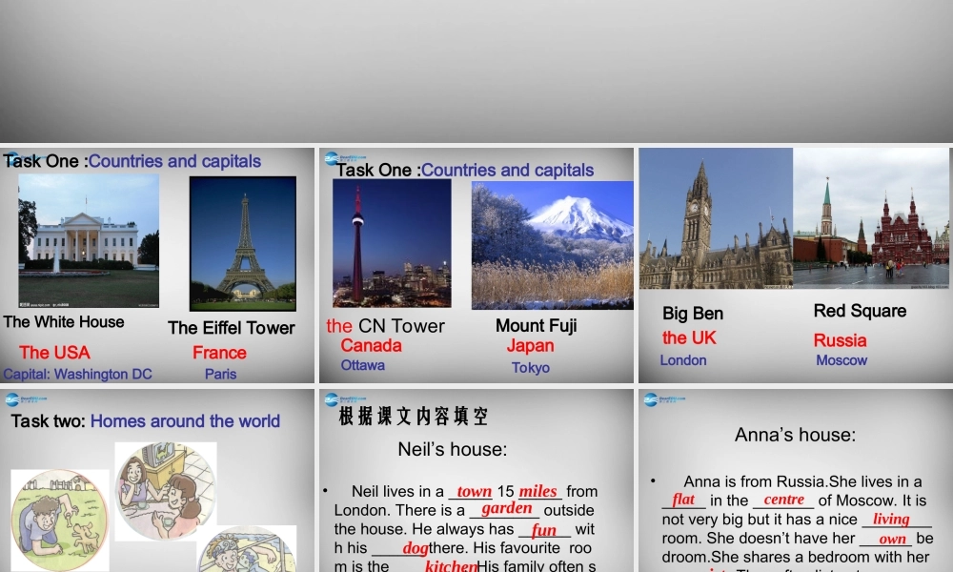The width and height of the screenshot is (953, 572).
Task: Click the 'Capital: Washington DC' text
Action: [77, 374]
